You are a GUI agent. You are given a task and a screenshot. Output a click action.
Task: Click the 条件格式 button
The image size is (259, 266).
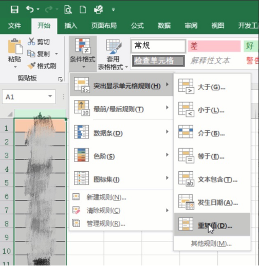click(83, 53)
